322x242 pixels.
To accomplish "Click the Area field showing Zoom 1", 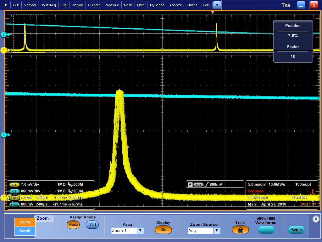I will pyautogui.click(x=124, y=231).
